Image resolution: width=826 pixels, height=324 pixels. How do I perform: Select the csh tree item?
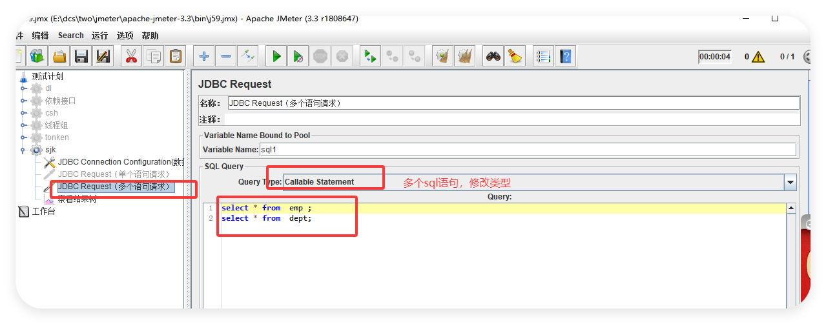coord(52,113)
